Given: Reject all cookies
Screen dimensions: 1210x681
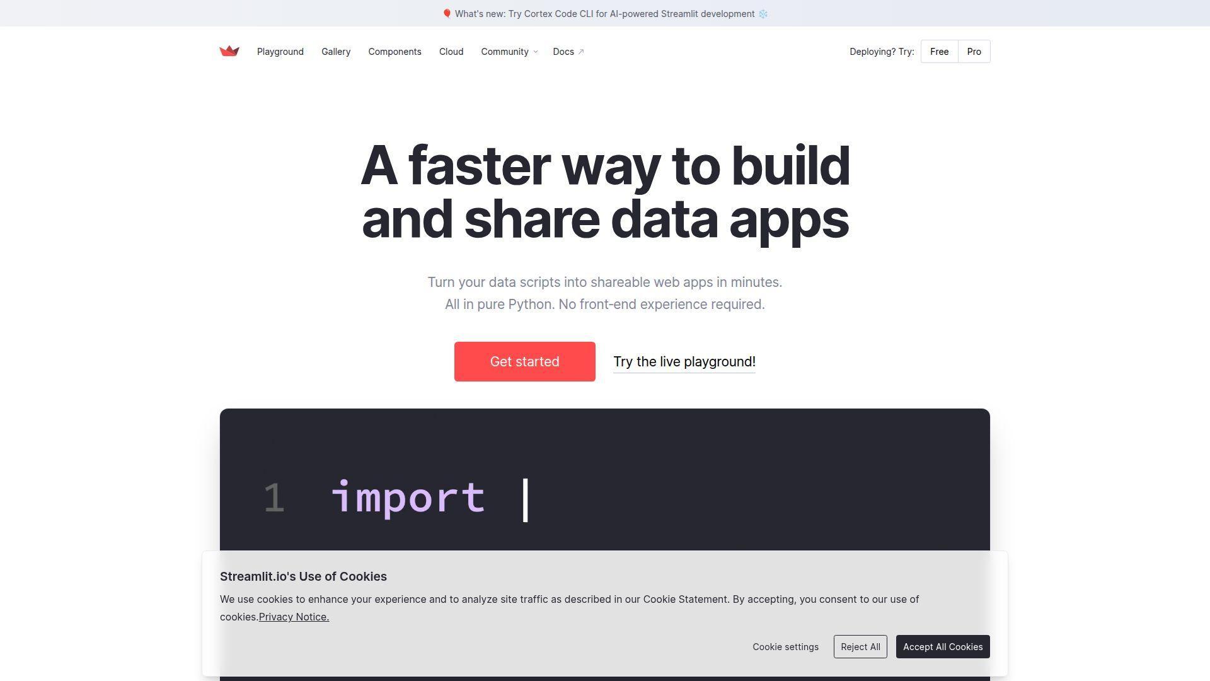Looking at the screenshot, I should (860, 647).
